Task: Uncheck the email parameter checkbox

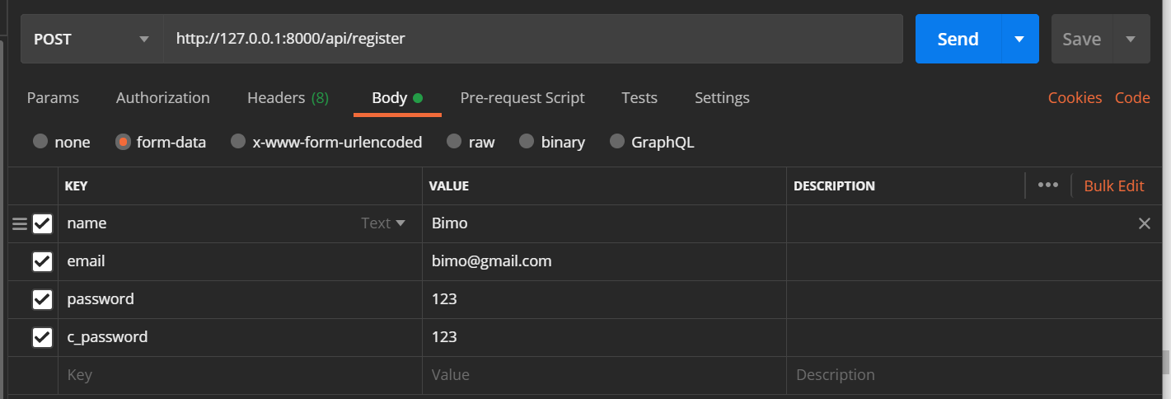Action: 42,262
